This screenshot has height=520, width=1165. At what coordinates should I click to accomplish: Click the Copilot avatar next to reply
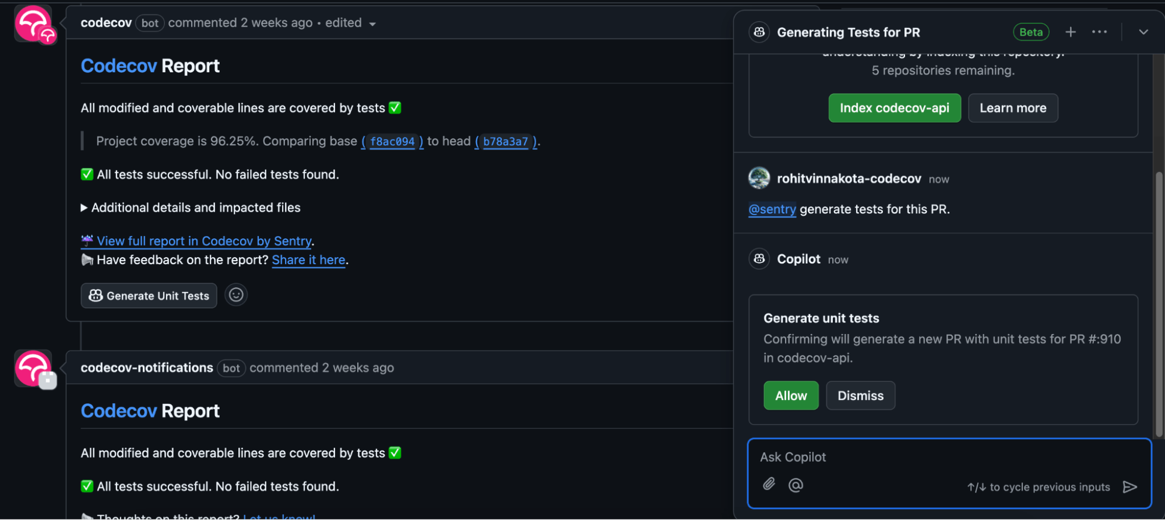click(759, 258)
